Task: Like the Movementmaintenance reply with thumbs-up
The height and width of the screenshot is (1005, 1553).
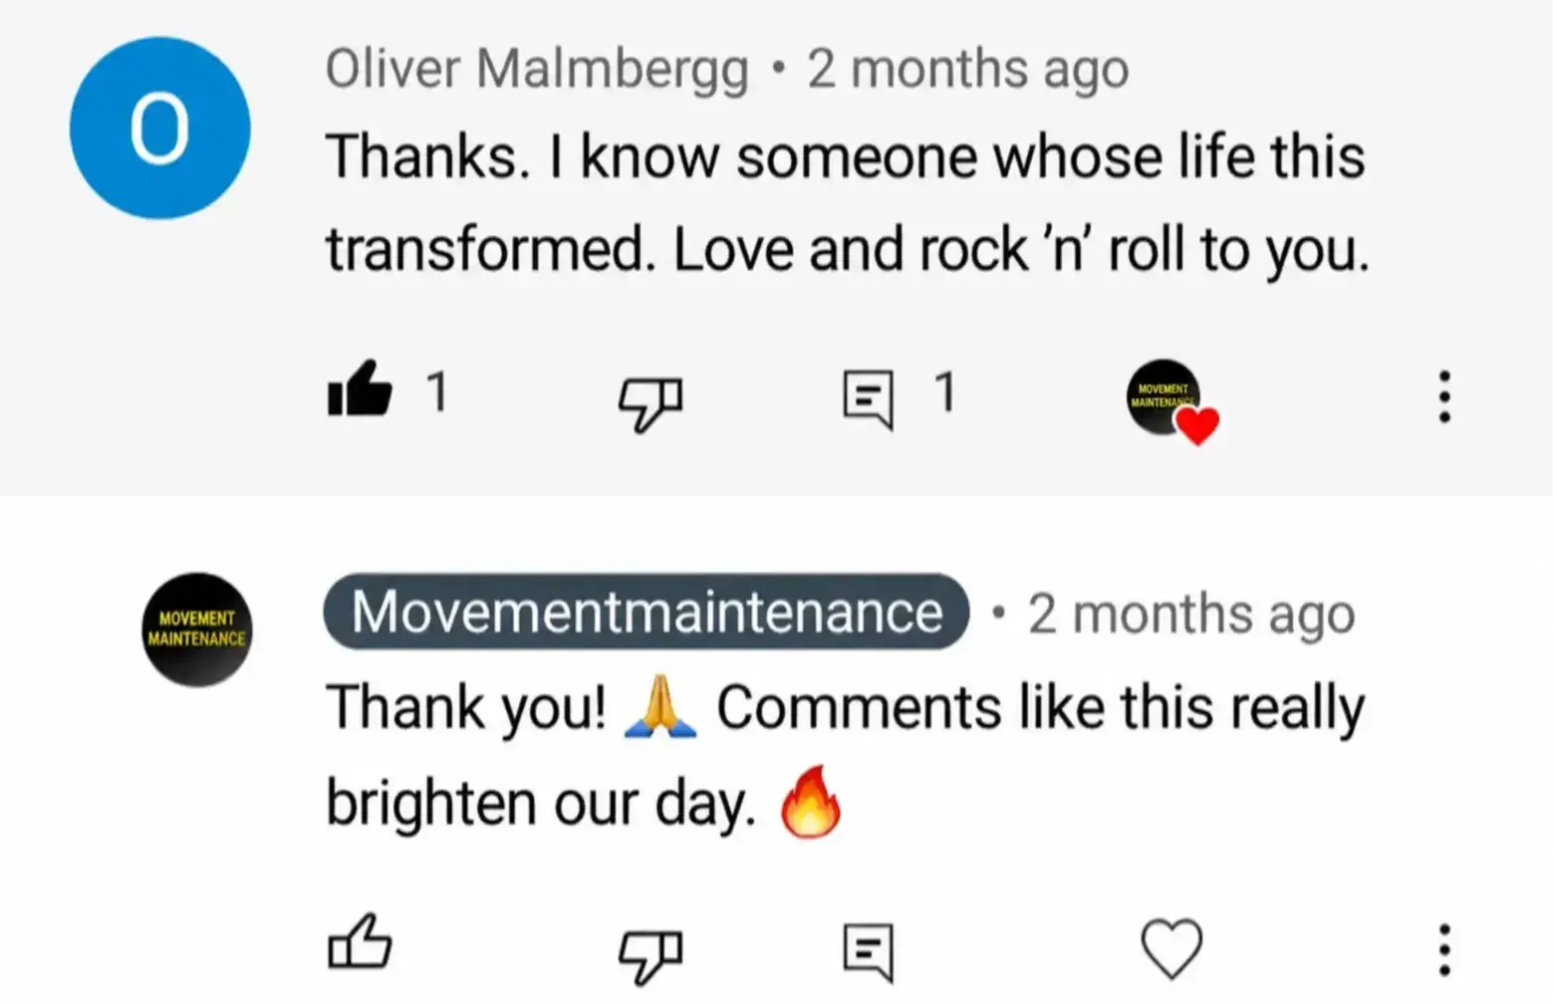Action: [x=360, y=941]
